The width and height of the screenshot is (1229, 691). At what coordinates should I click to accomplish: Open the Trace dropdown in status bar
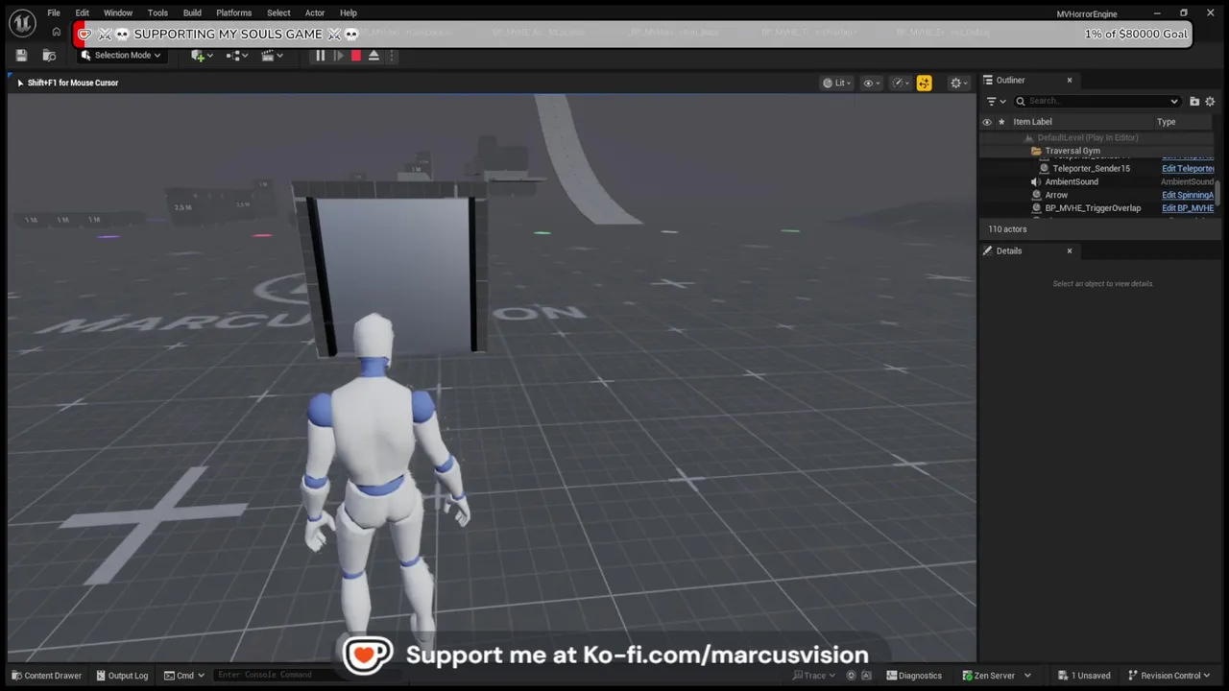tap(813, 676)
